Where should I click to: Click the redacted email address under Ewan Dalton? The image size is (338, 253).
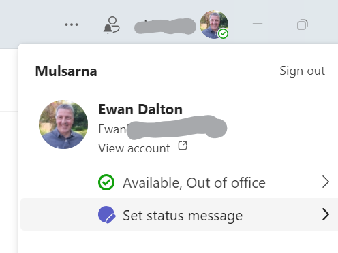click(x=163, y=128)
